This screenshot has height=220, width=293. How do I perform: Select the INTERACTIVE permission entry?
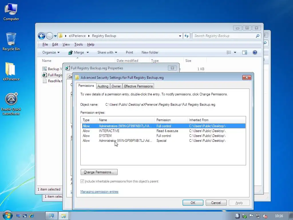tap(163, 131)
